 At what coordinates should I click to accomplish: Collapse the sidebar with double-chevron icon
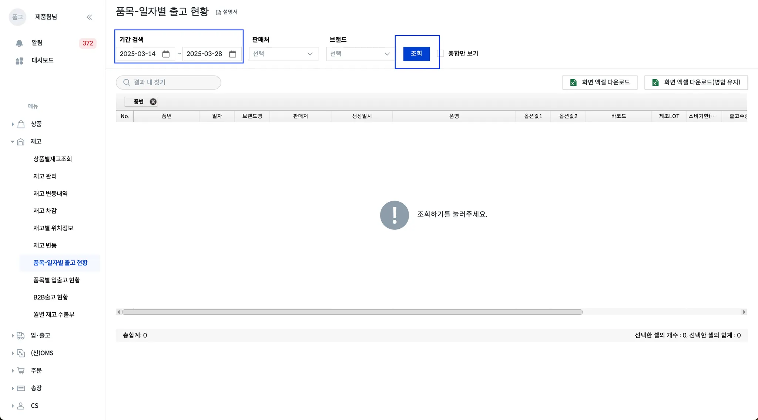[x=89, y=17]
